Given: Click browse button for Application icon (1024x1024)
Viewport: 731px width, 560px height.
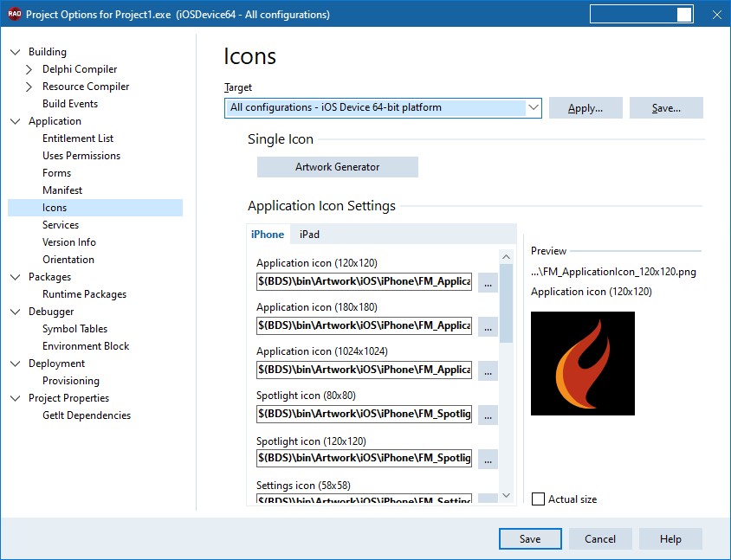Looking at the screenshot, I should [x=488, y=370].
